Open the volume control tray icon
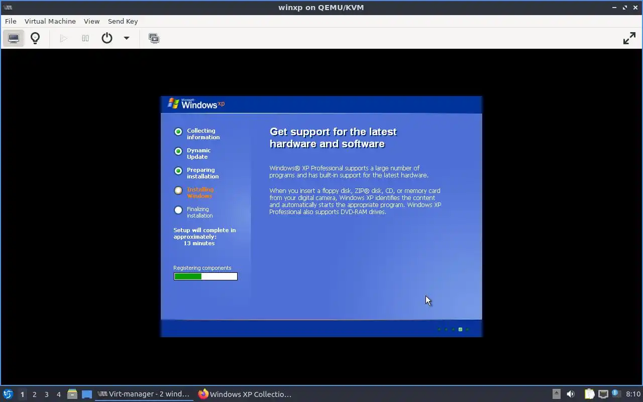Viewport: 643px width, 402px height. (x=570, y=394)
